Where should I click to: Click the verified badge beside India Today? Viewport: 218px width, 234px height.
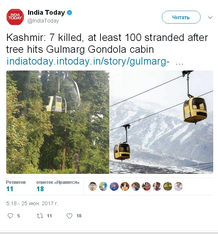[x=69, y=13]
